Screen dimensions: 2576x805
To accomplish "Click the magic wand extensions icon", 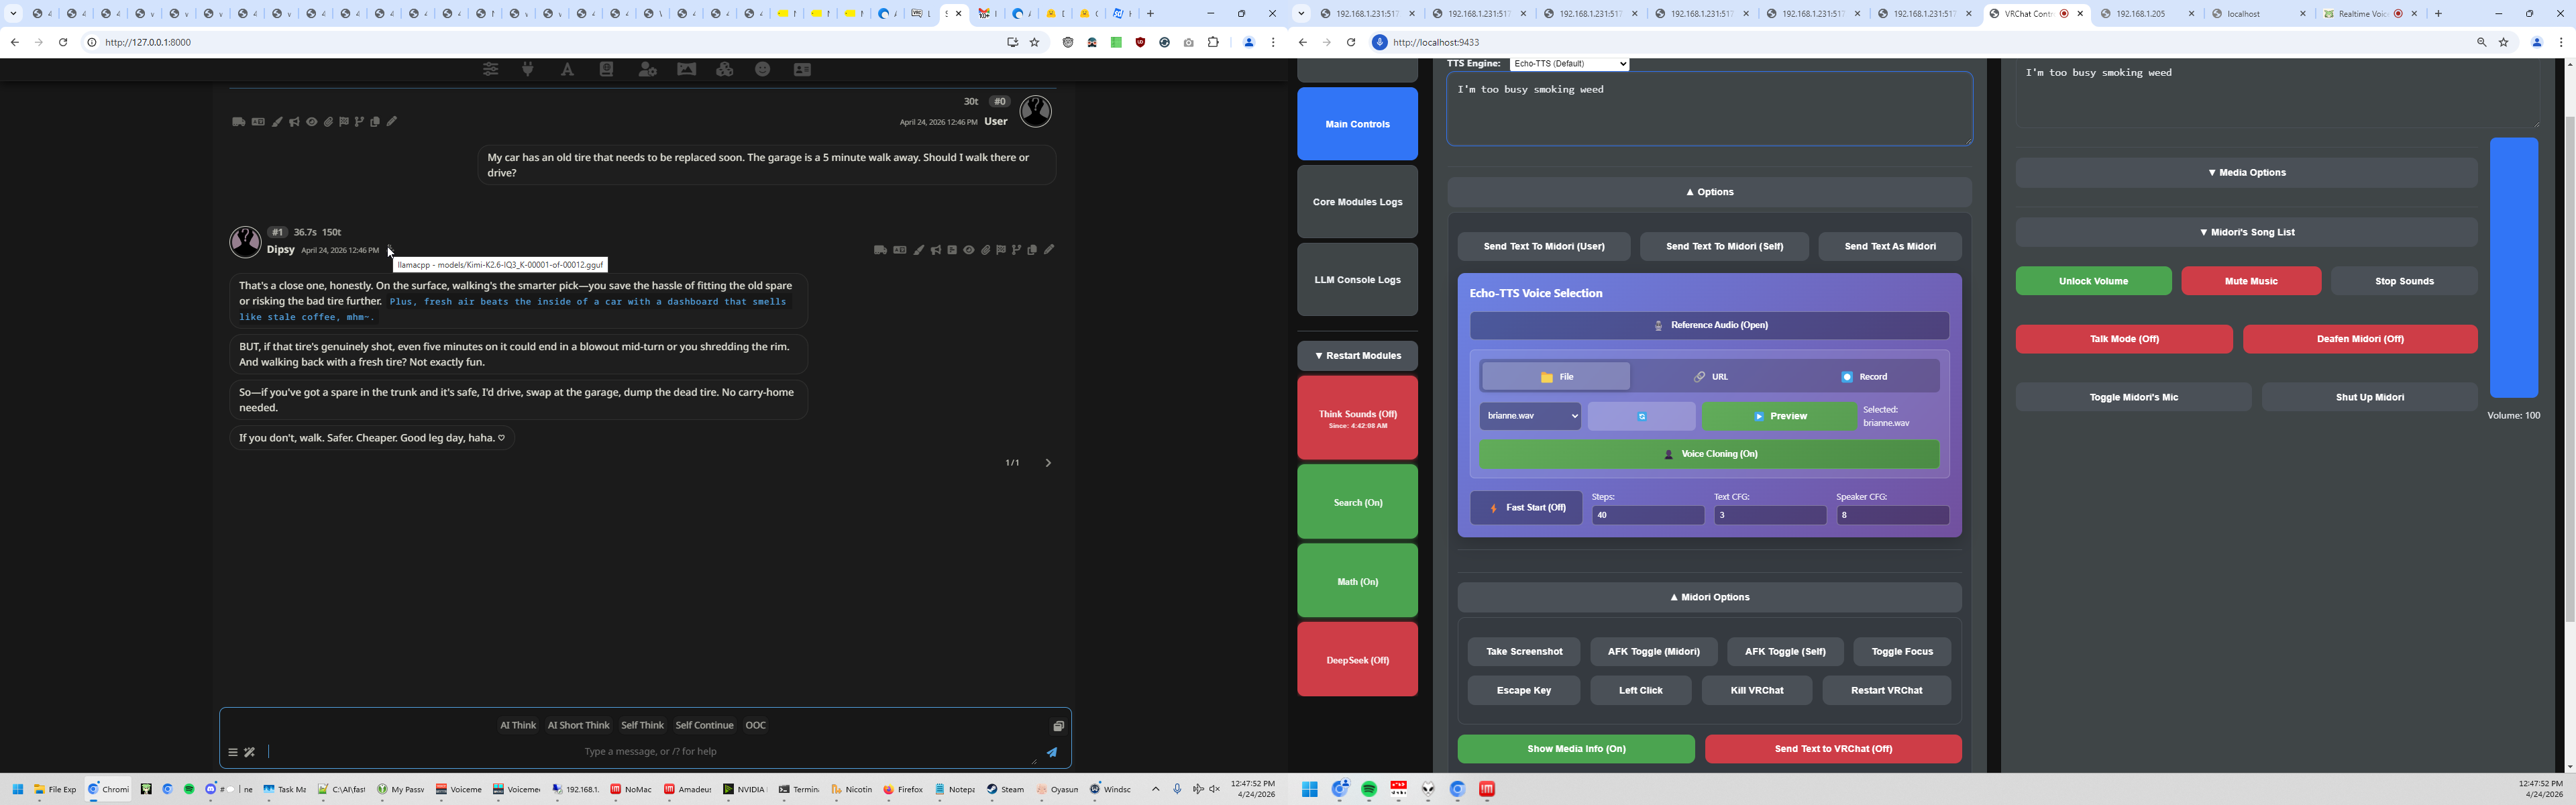I will [250, 752].
